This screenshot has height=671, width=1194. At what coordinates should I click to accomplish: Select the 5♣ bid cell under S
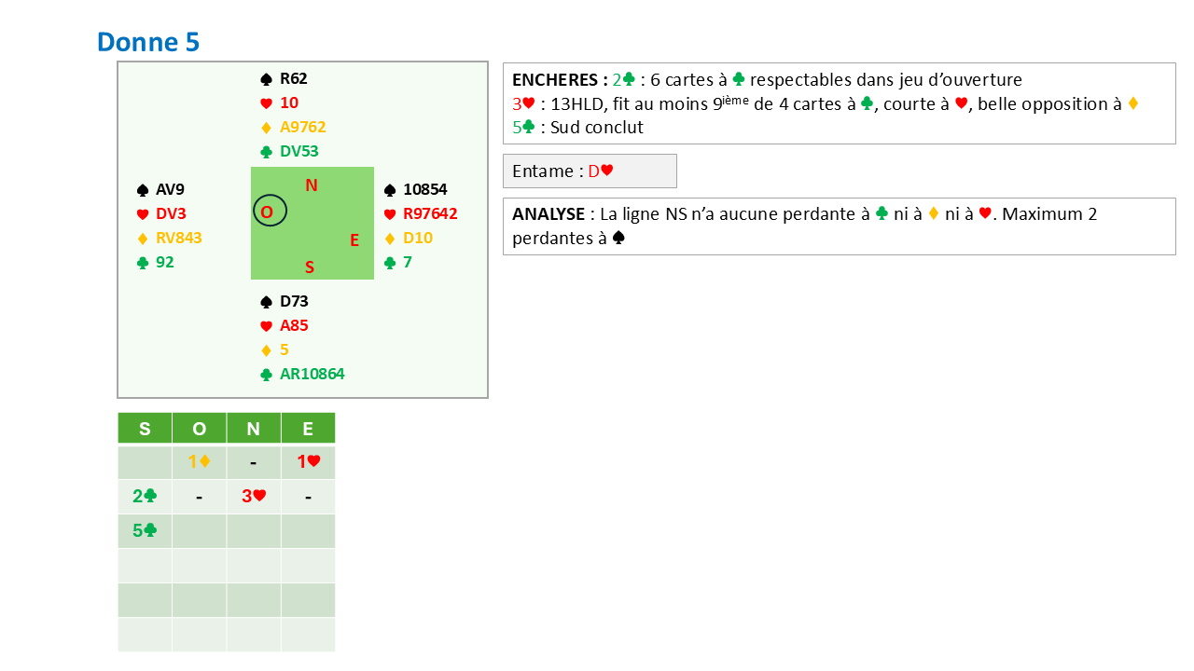(145, 530)
